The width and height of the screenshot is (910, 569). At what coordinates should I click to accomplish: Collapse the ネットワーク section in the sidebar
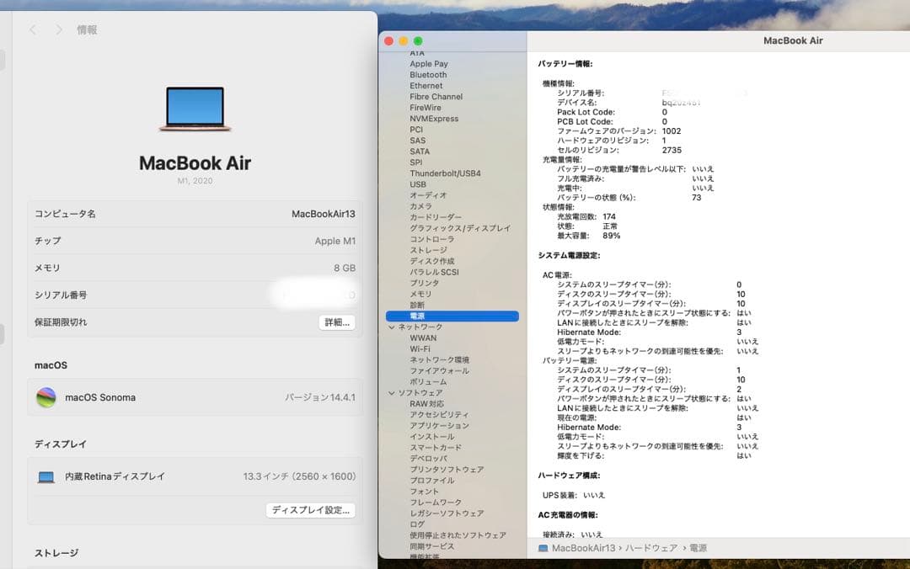click(392, 327)
